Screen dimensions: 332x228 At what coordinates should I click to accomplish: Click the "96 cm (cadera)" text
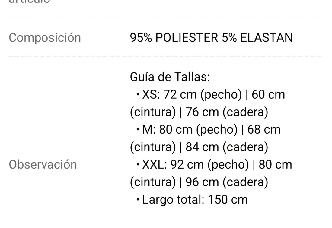tap(227, 182)
